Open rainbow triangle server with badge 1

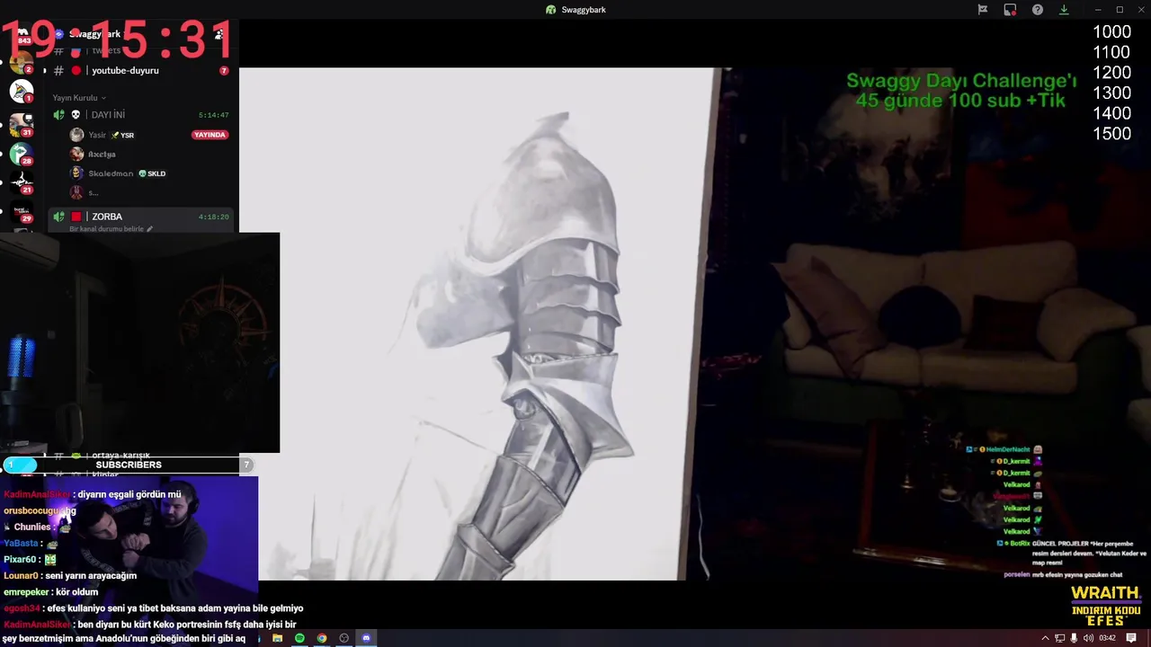22,92
